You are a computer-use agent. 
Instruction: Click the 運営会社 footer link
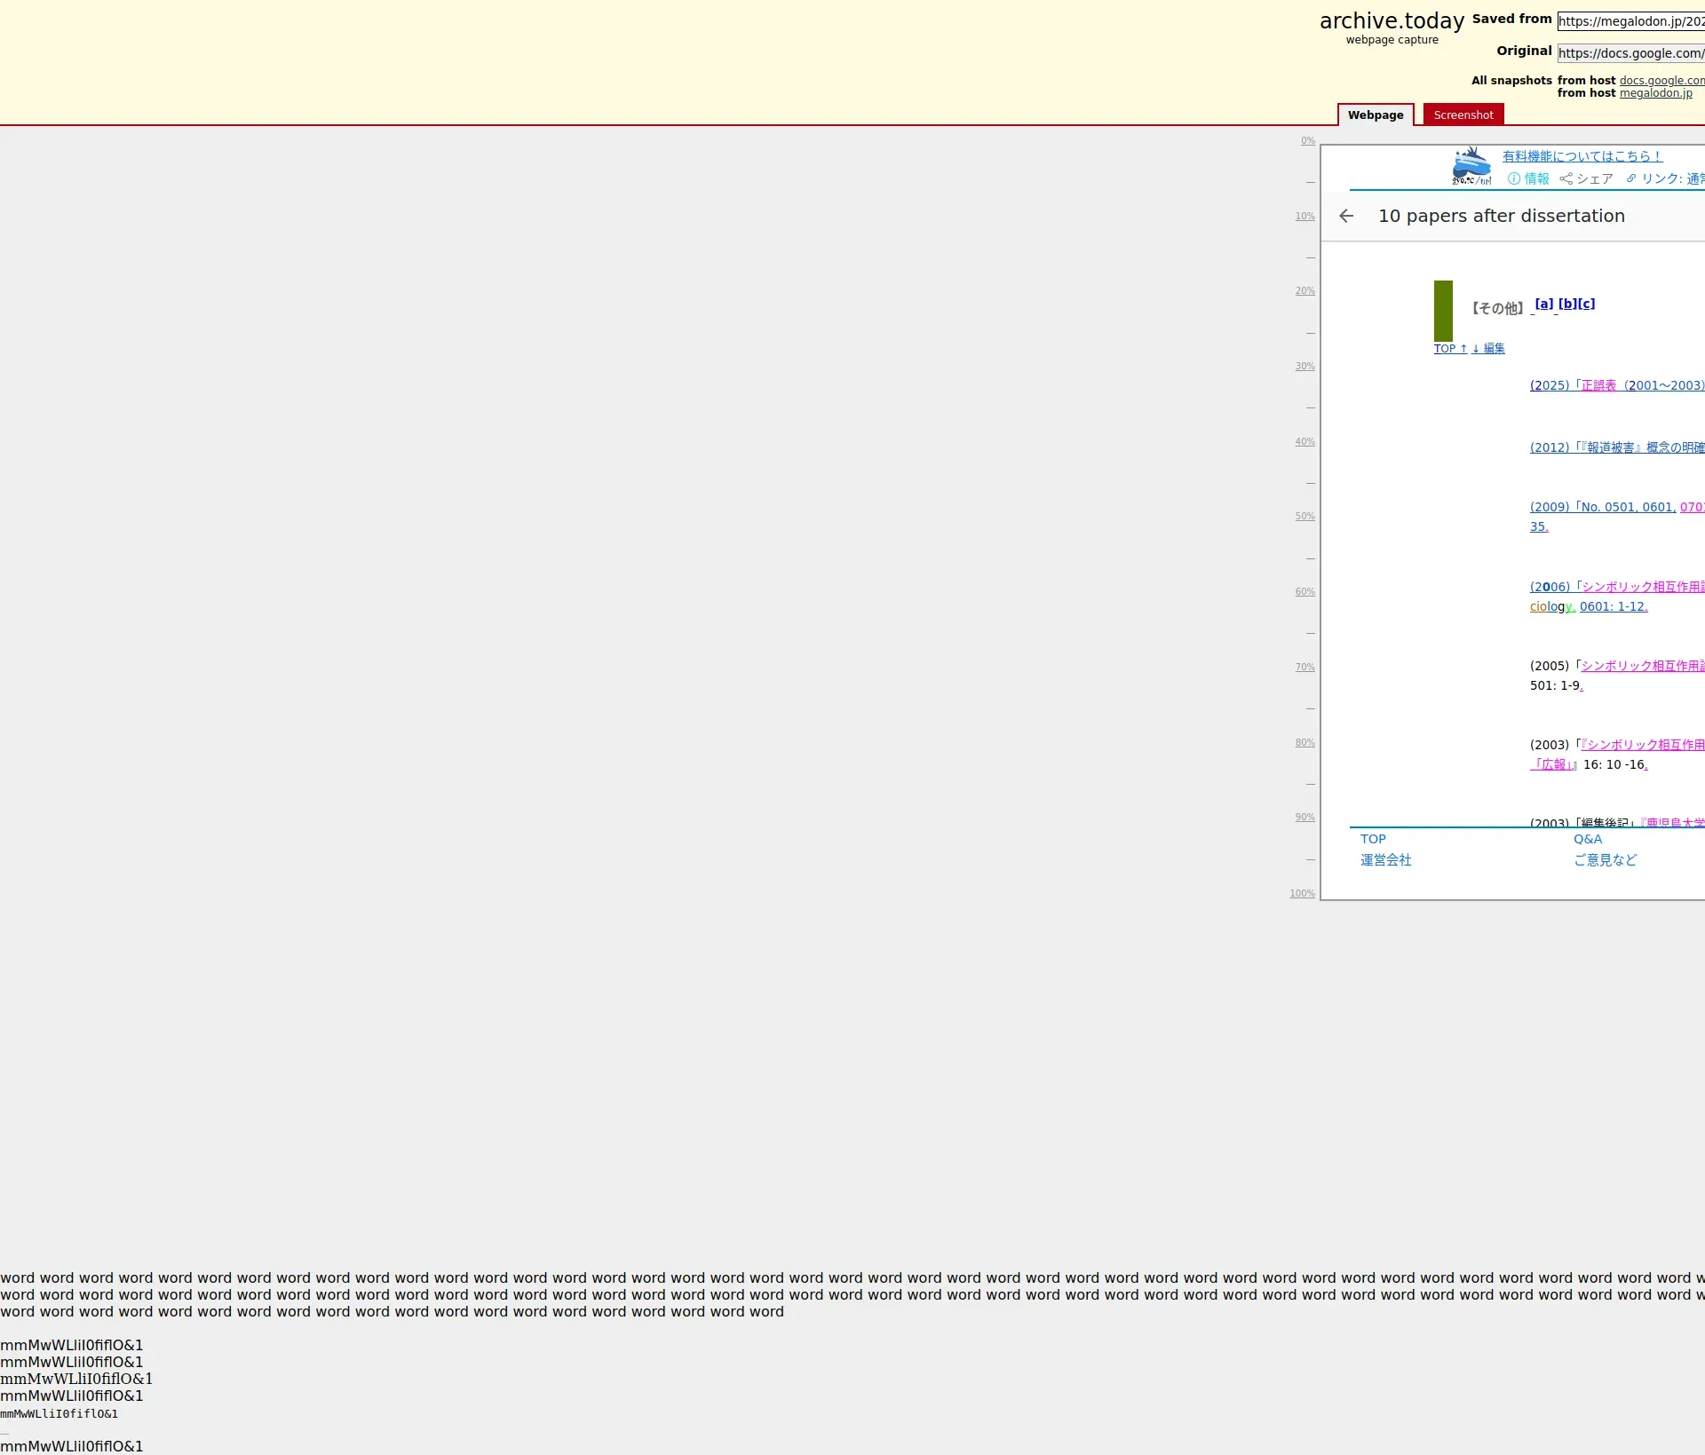[x=1385, y=860]
